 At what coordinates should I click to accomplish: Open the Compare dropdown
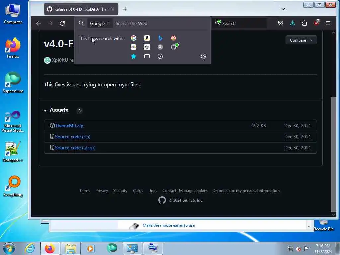[x=301, y=40]
